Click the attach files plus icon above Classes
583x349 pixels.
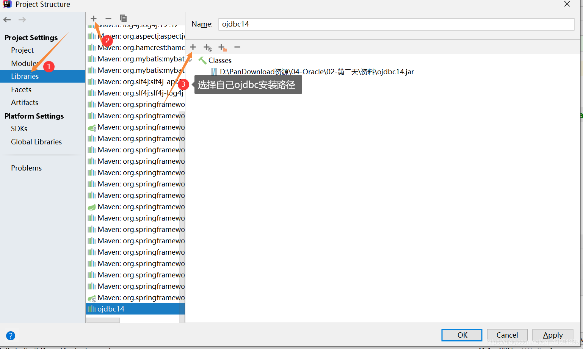(193, 47)
